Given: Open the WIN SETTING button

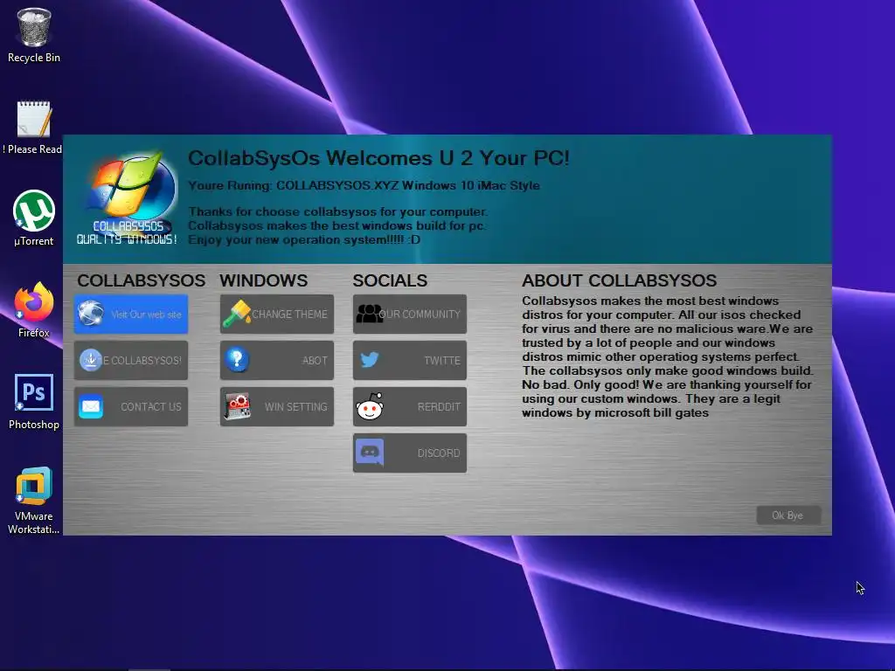Looking at the screenshot, I should click(277, 406).
